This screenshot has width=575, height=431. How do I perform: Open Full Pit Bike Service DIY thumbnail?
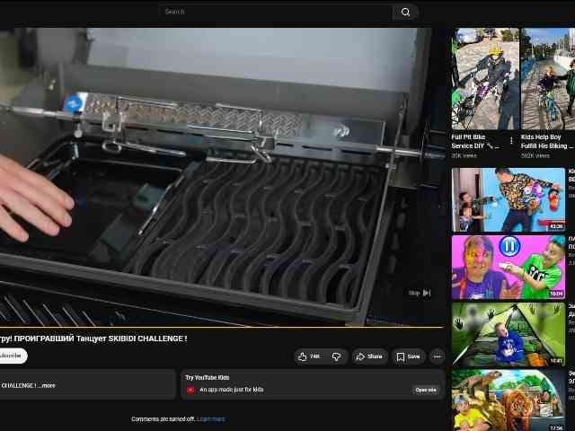tap(485, 79)
